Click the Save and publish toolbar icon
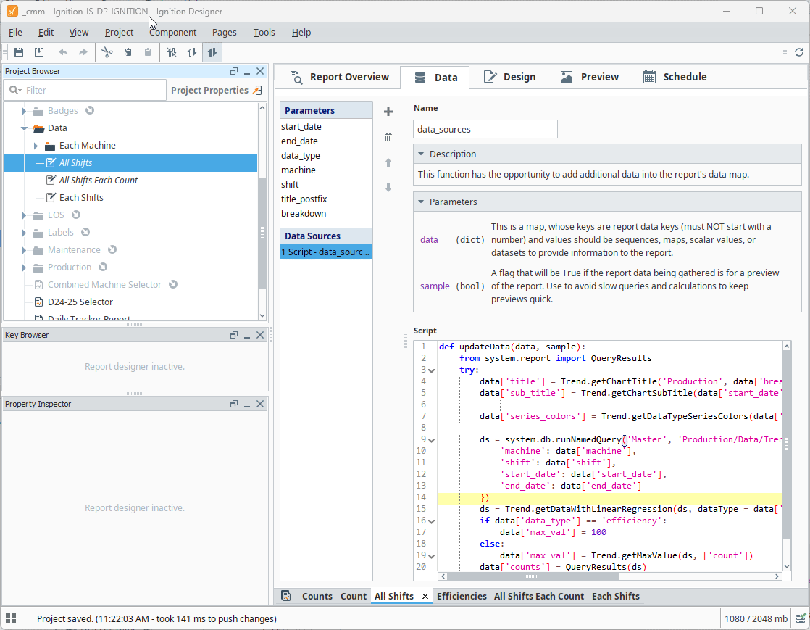Viewport: 810px width, 630px height. click(x=39, y=52)
